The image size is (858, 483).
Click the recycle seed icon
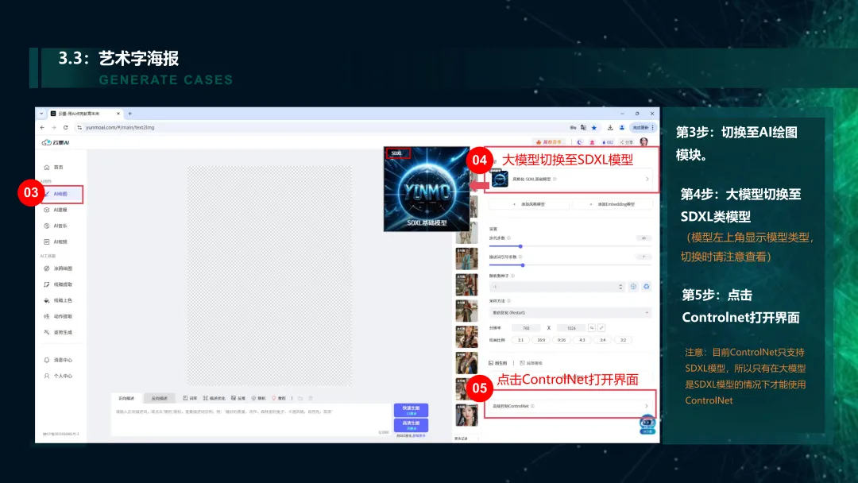click(x=646, y=287)
